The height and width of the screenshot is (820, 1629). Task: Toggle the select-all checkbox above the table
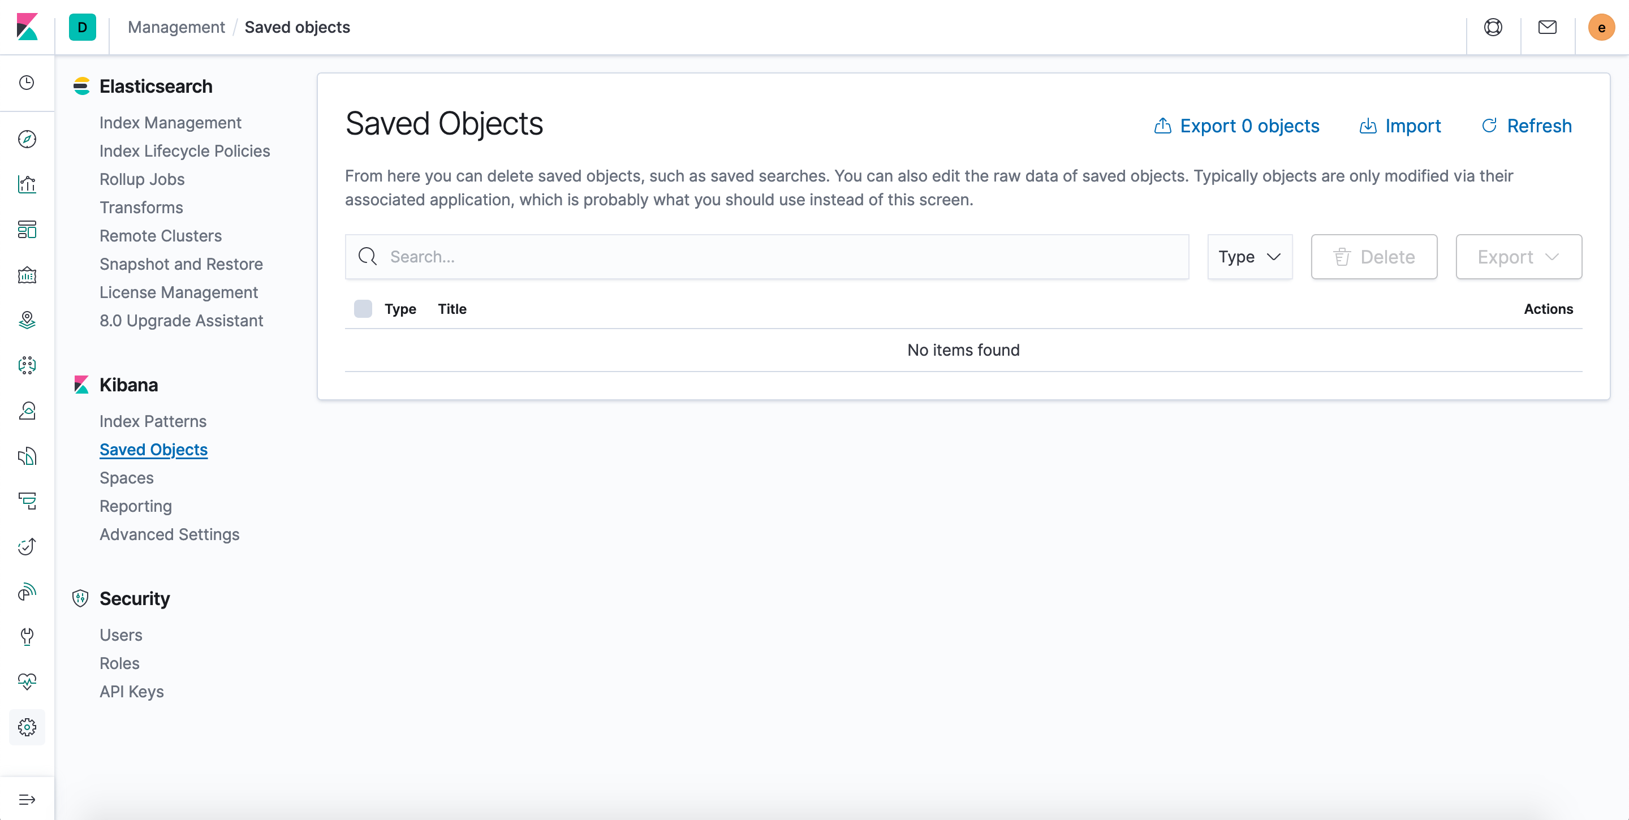tap(363, 309)
